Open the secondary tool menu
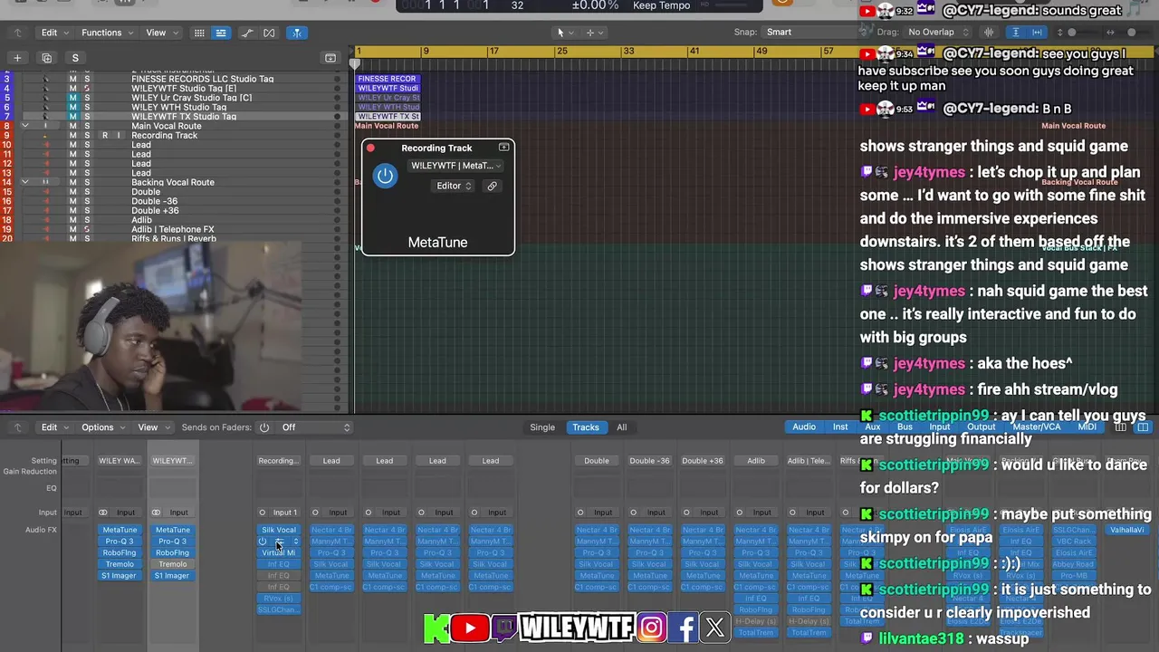 click(x=594, y=33)
